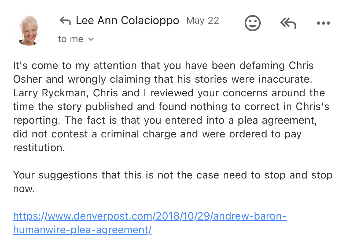
Task: Open Lee Ann Colacioppo's avatar photo
Action: 28,30
